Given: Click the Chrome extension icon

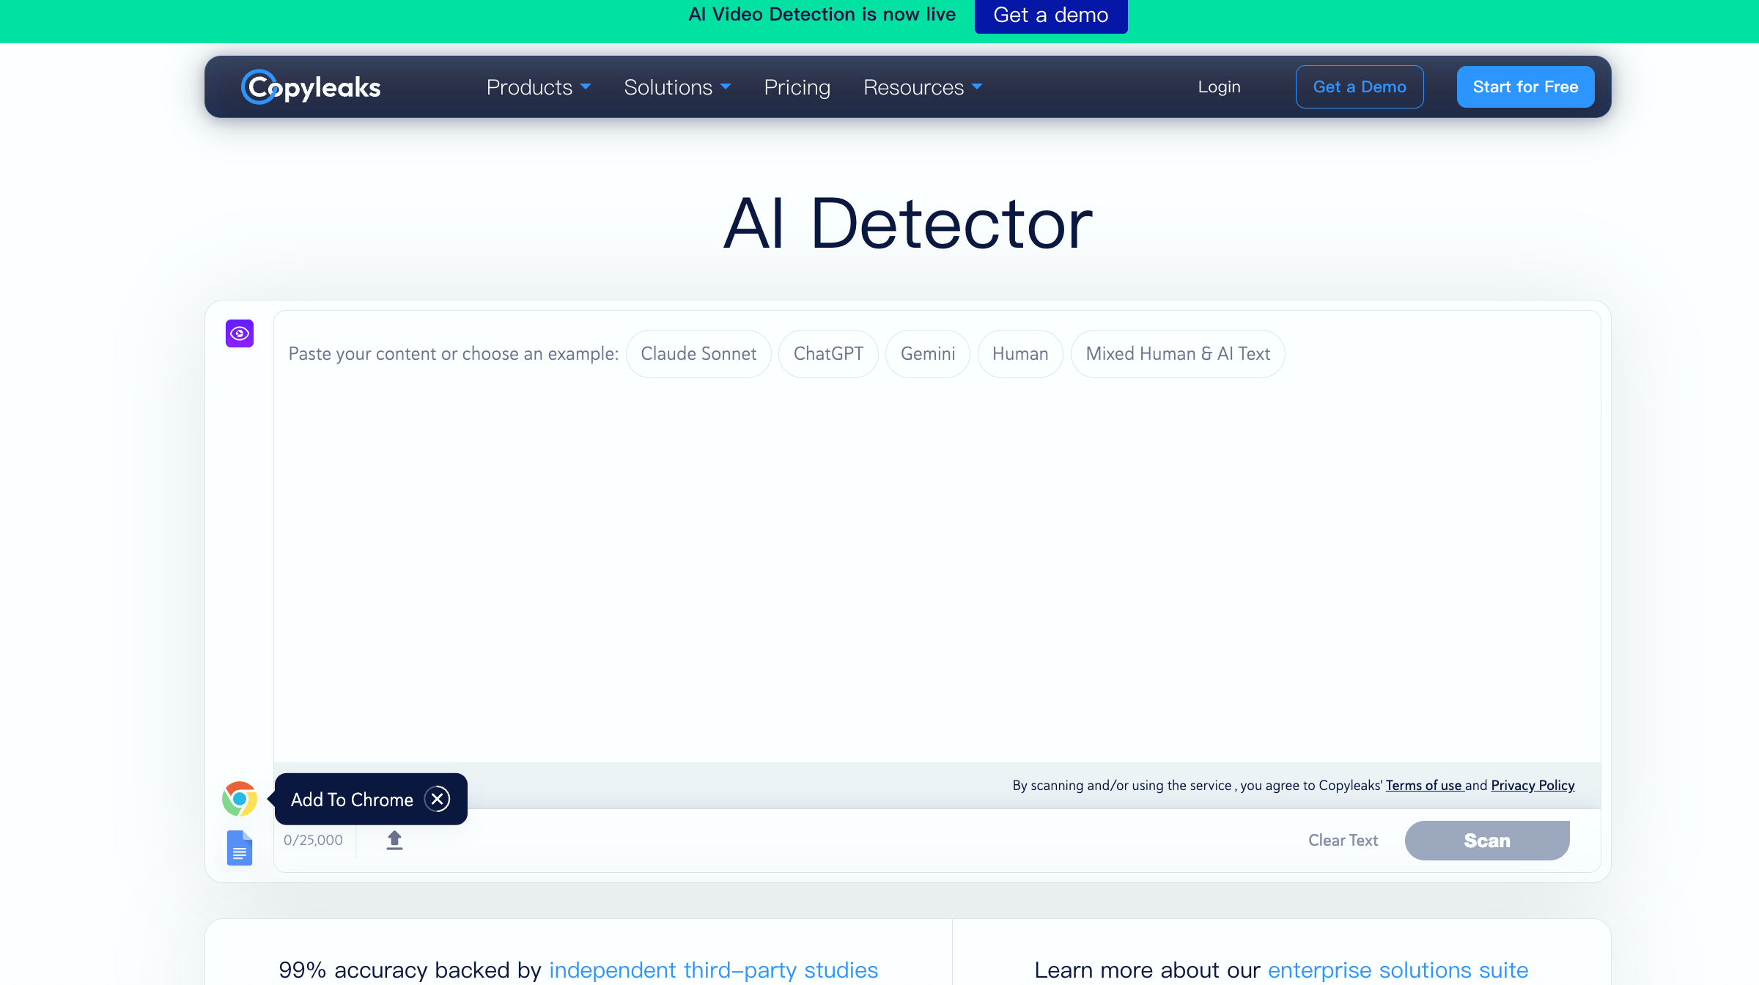Looking at the screenshot, I should (x=240, y=799).
